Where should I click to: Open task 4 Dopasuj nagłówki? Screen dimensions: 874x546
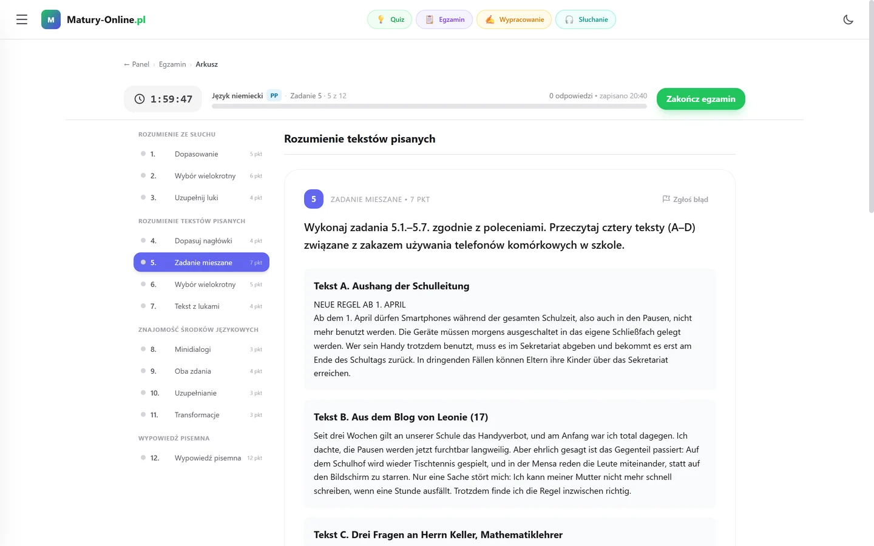click(202, 241)
